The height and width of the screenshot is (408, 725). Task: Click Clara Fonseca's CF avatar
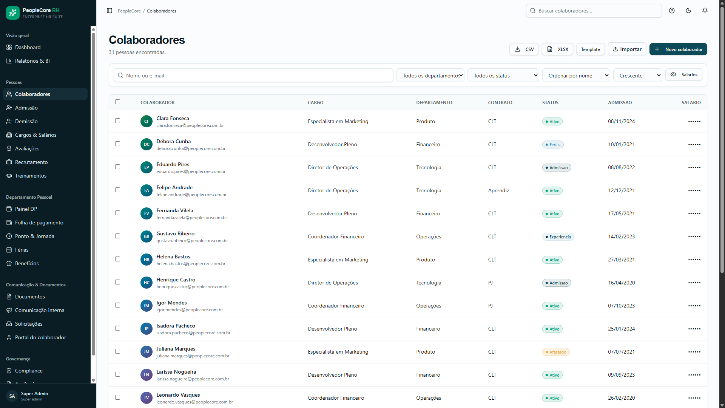point(147,121)
